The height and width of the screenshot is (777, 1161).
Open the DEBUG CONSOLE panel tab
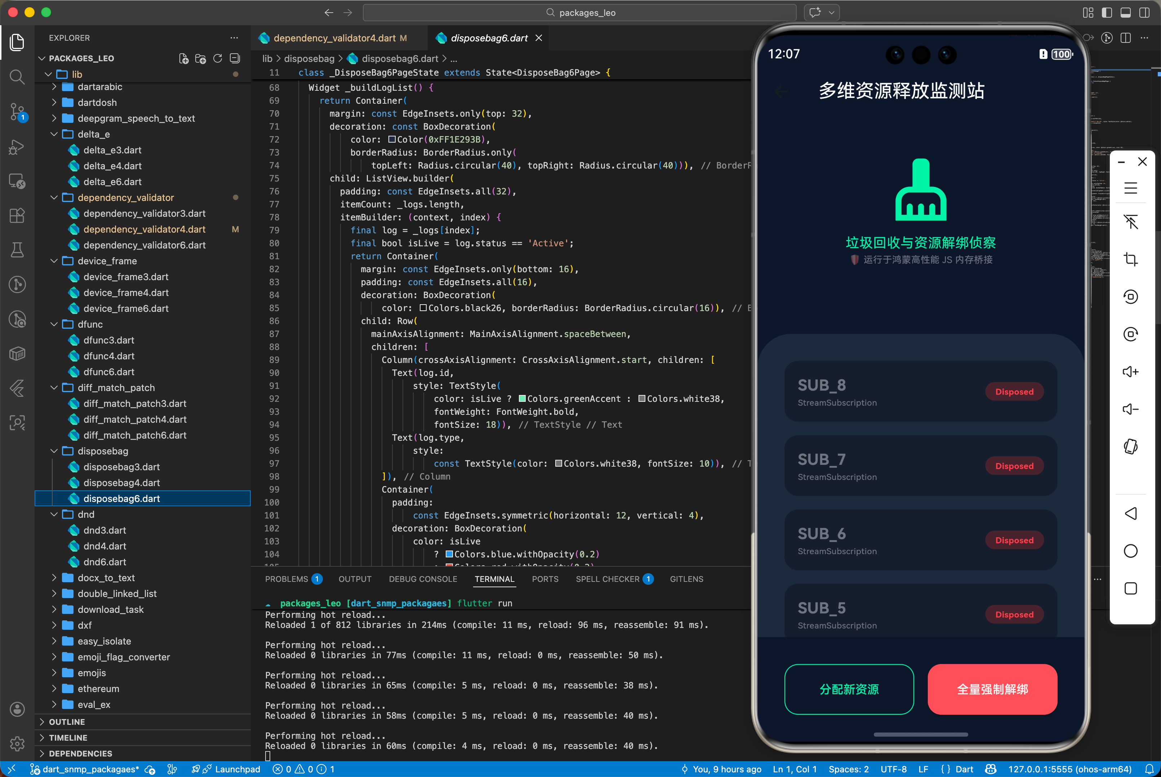[423, 579]
